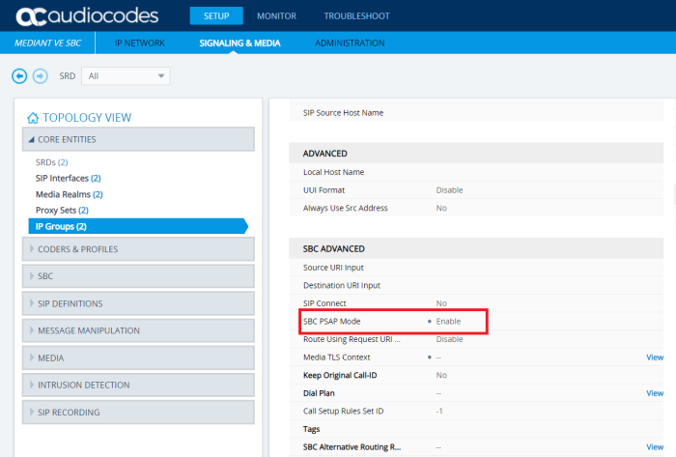This screenshot has width=676, height=457.
Task: Open the Administration menu
Action: click(x=350, y=43)
